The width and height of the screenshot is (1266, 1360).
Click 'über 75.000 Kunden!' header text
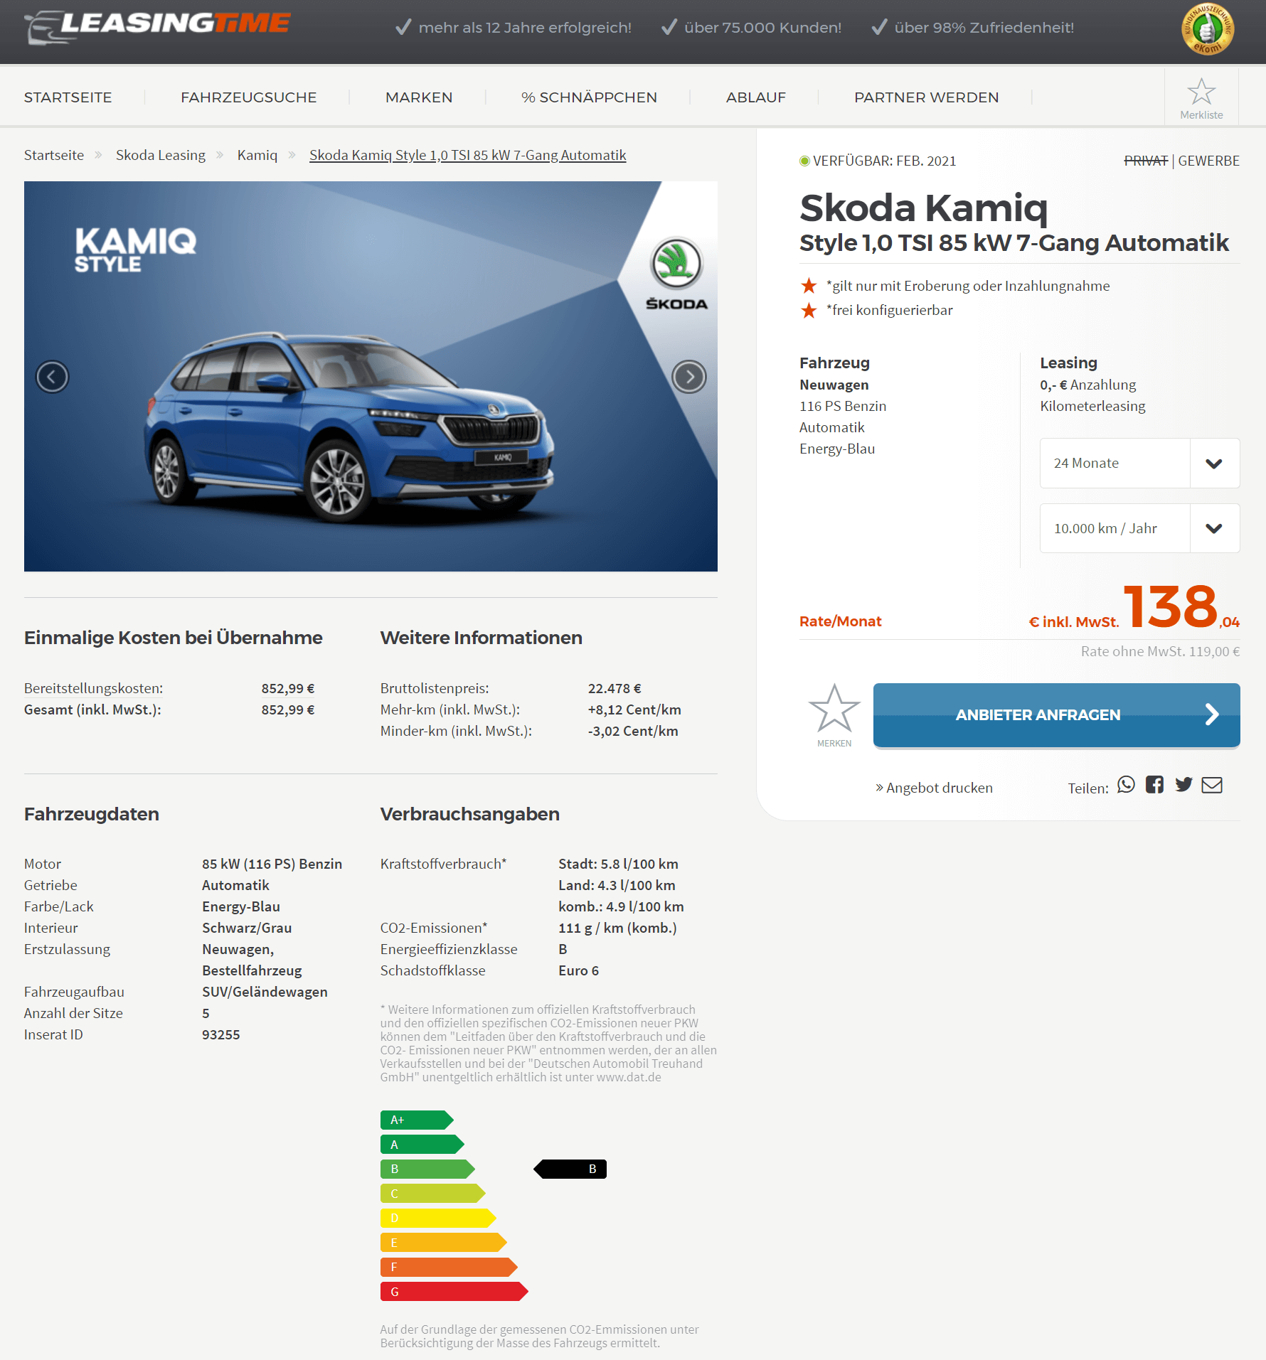coord(762,28)
